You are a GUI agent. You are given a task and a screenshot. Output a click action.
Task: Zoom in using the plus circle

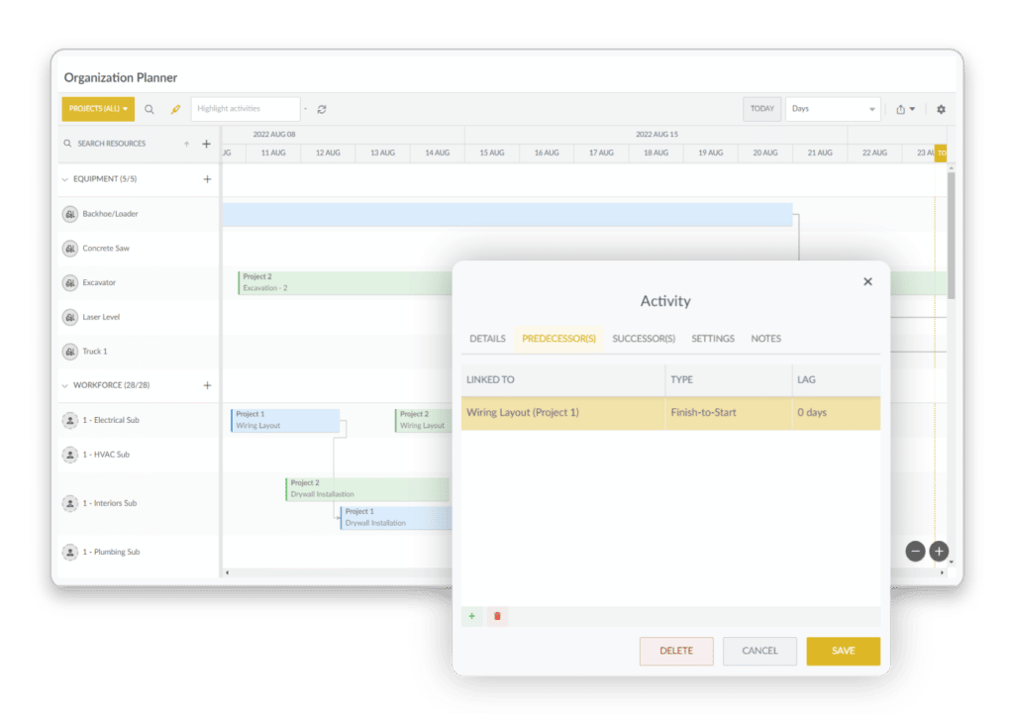(938, 551)
